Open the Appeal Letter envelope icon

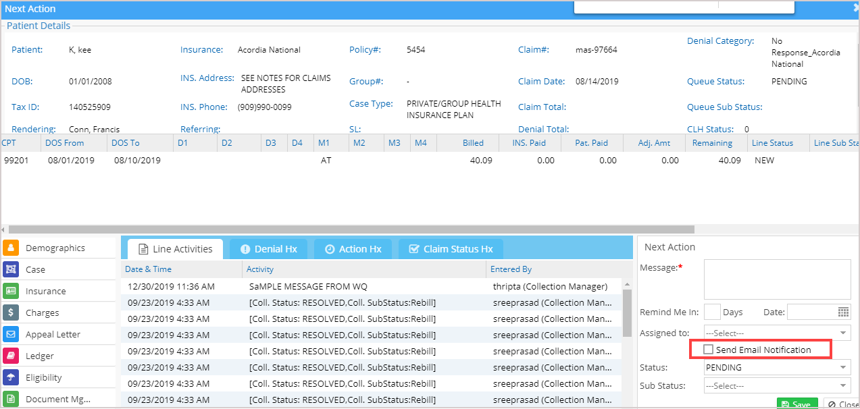[x=11, y=334]
